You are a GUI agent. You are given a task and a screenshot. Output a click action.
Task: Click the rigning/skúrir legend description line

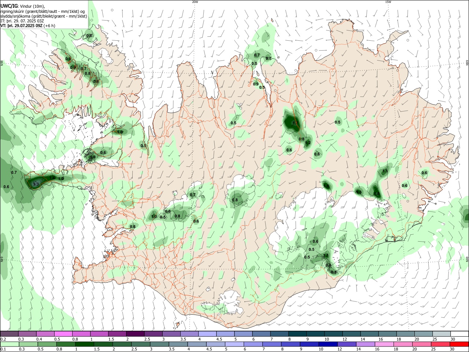pyautogui.click(x=42, y=11)
